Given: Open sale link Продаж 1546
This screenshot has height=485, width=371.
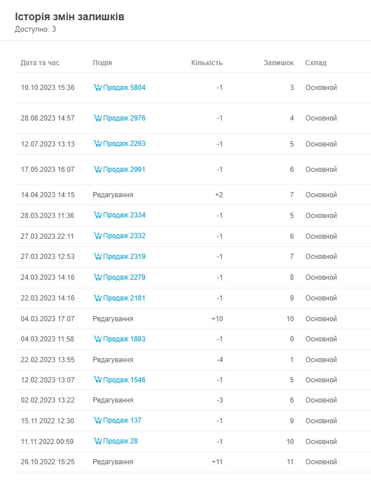Looking at the screenshot, I should (124, 380).
